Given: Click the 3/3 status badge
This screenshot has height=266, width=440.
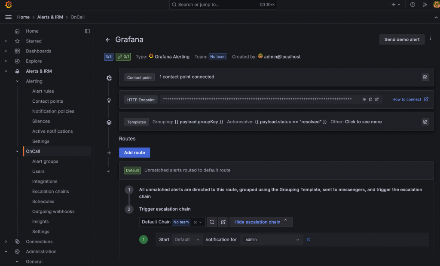Looking at the screenshot, I should (109, 57).
